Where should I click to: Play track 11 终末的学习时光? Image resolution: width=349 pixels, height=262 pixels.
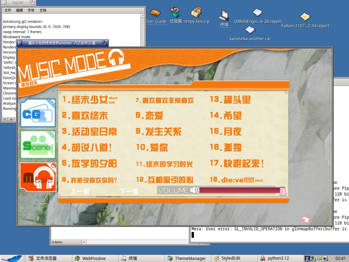point(164,164)
